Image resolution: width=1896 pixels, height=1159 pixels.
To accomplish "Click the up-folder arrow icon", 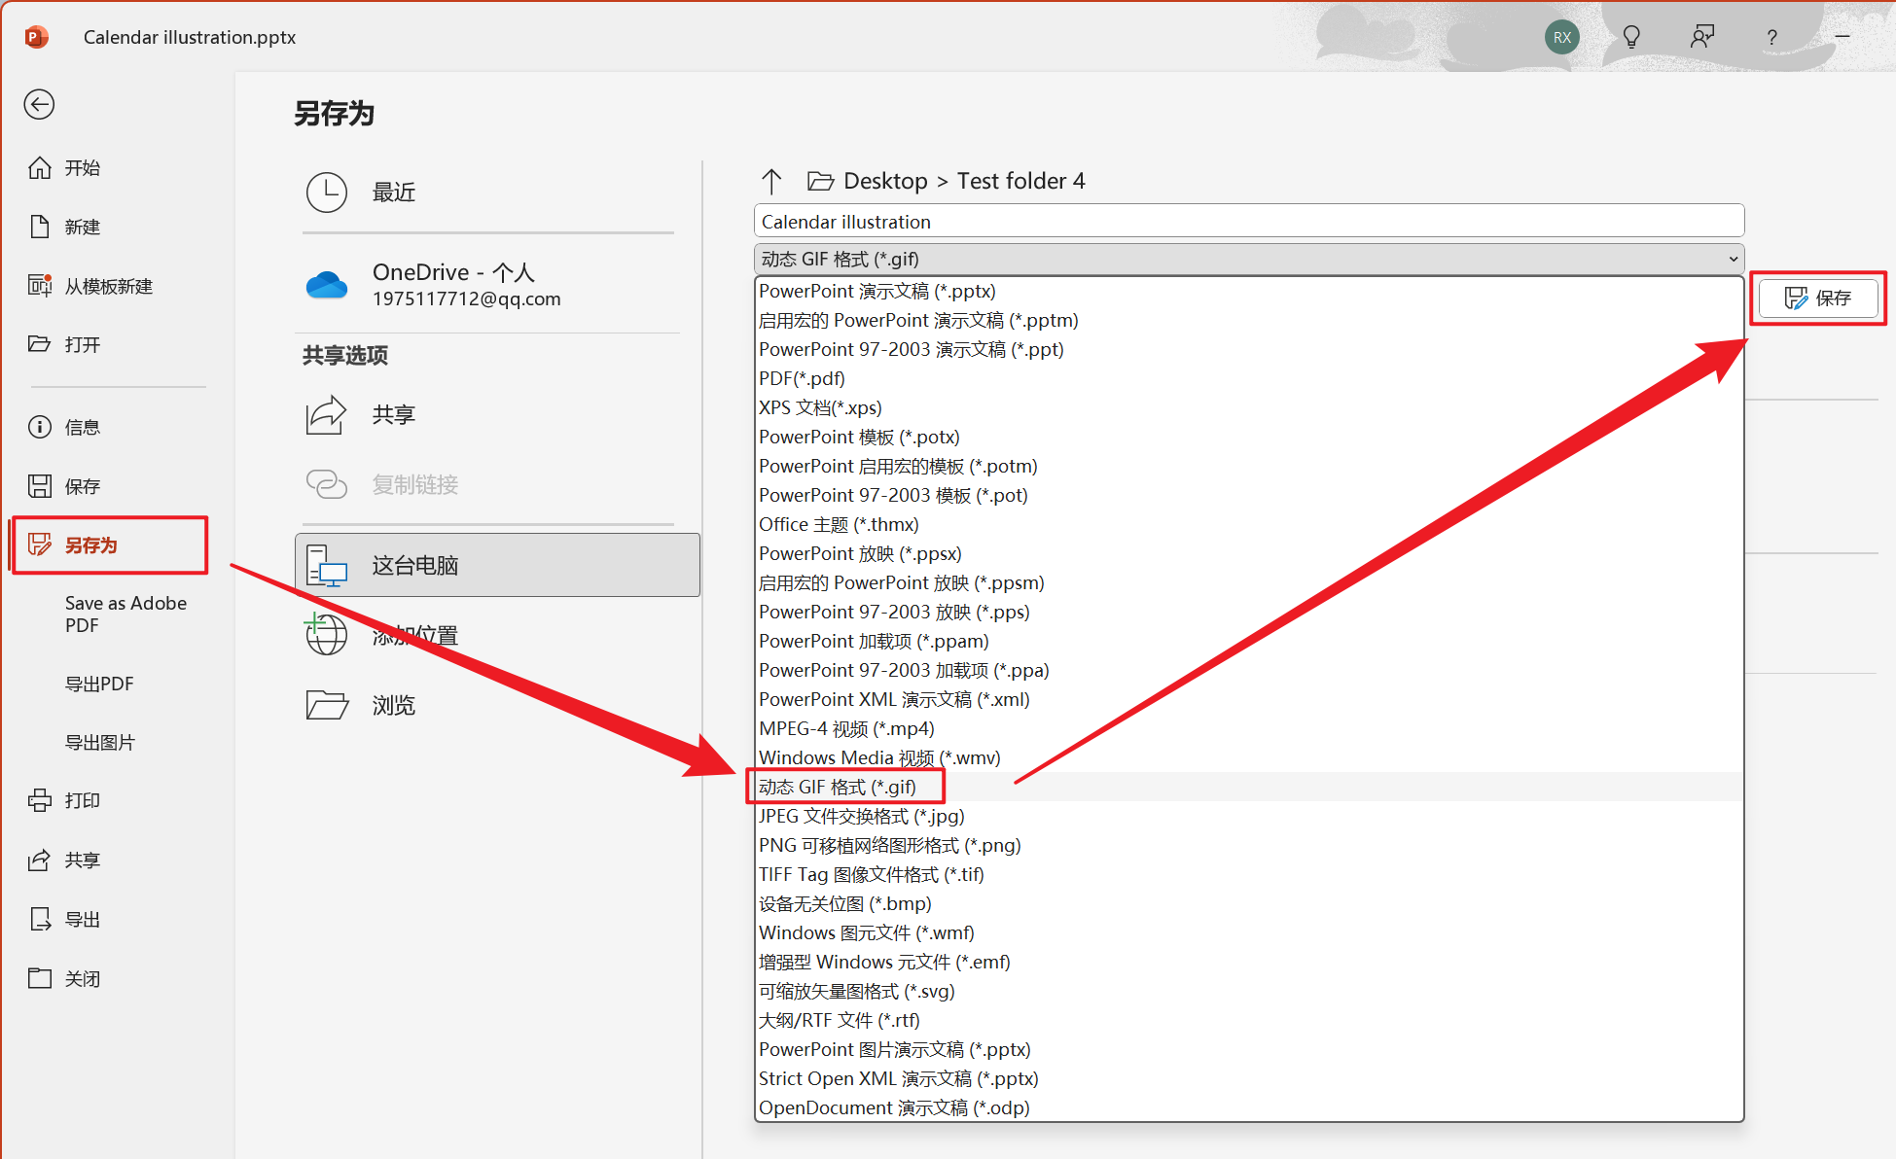I will (771, 181).
